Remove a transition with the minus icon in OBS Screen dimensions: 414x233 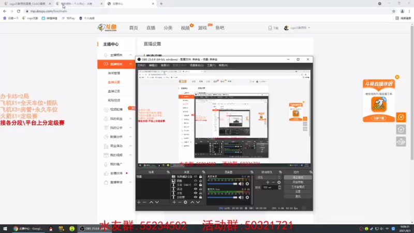(273, 182)
